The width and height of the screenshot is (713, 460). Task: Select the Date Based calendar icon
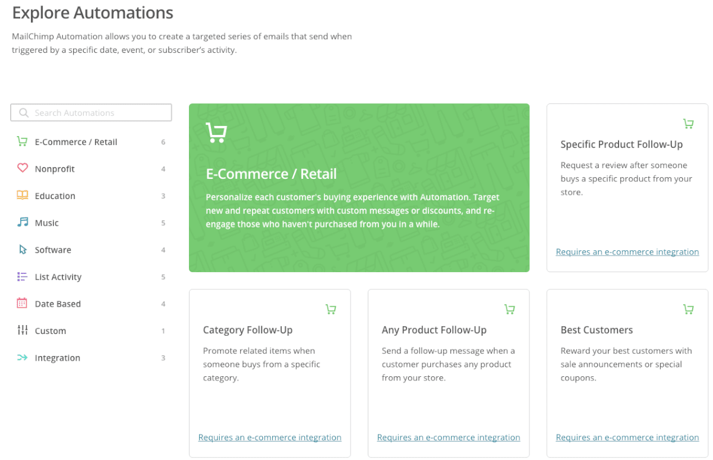21,303
